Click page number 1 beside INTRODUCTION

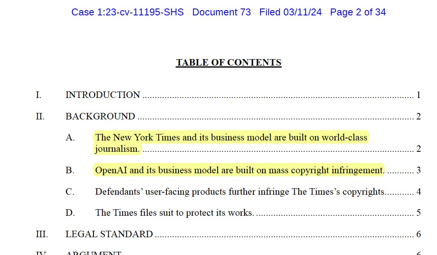pyautogui.click(x=418, y=95)
